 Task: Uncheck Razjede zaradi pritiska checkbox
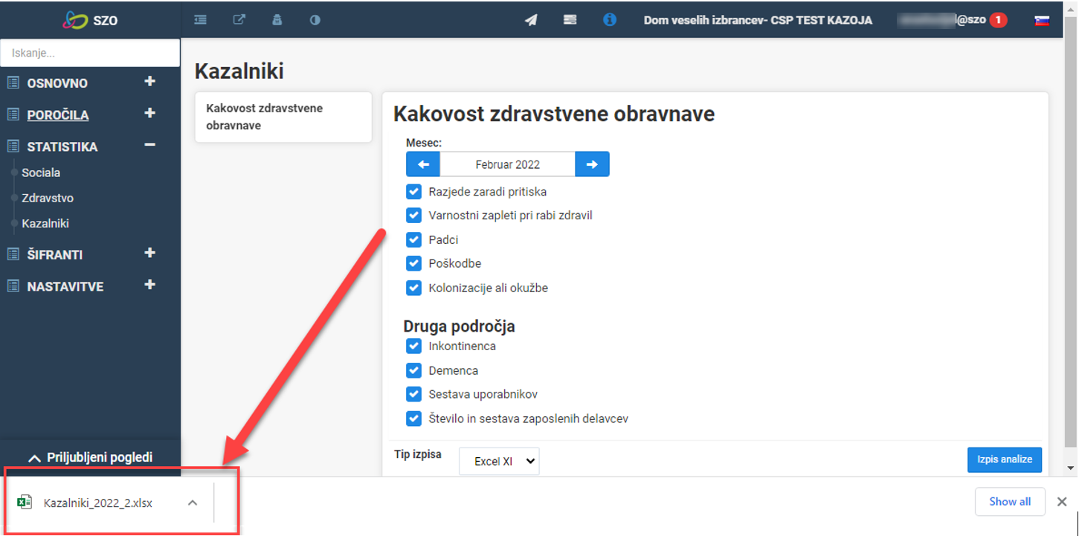(x=414, y=192)
